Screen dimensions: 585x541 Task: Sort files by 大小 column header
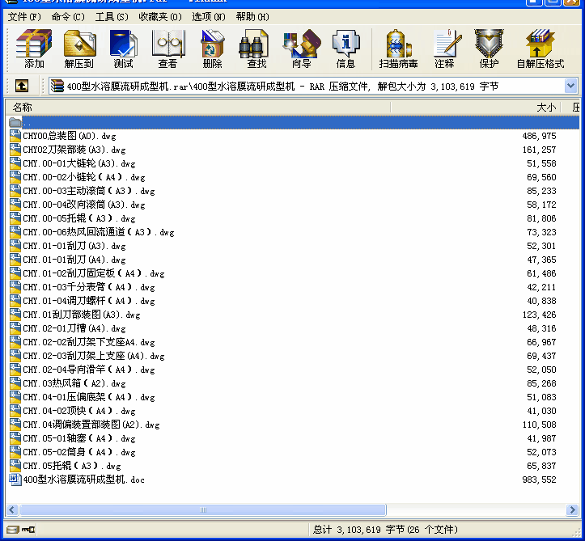546,108
